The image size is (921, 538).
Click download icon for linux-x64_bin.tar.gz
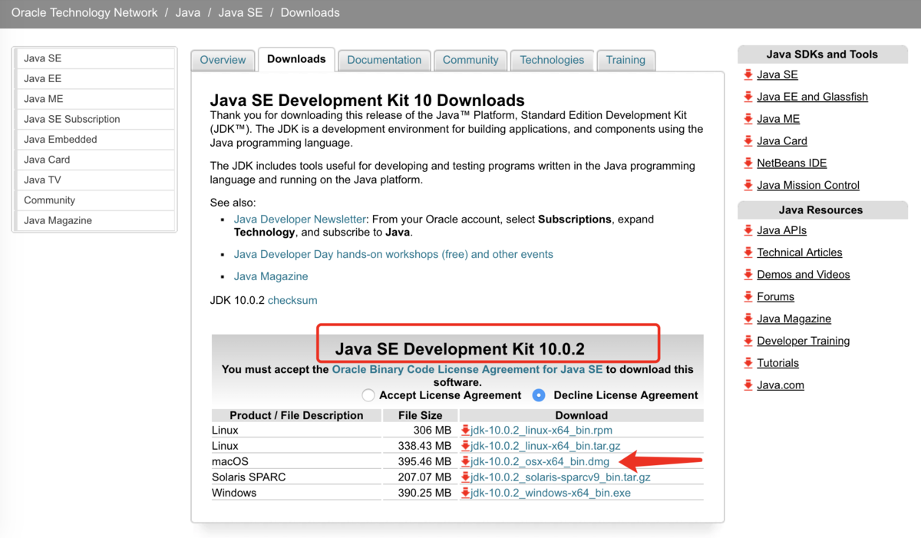pyautogui.click(x=465, y=446)
